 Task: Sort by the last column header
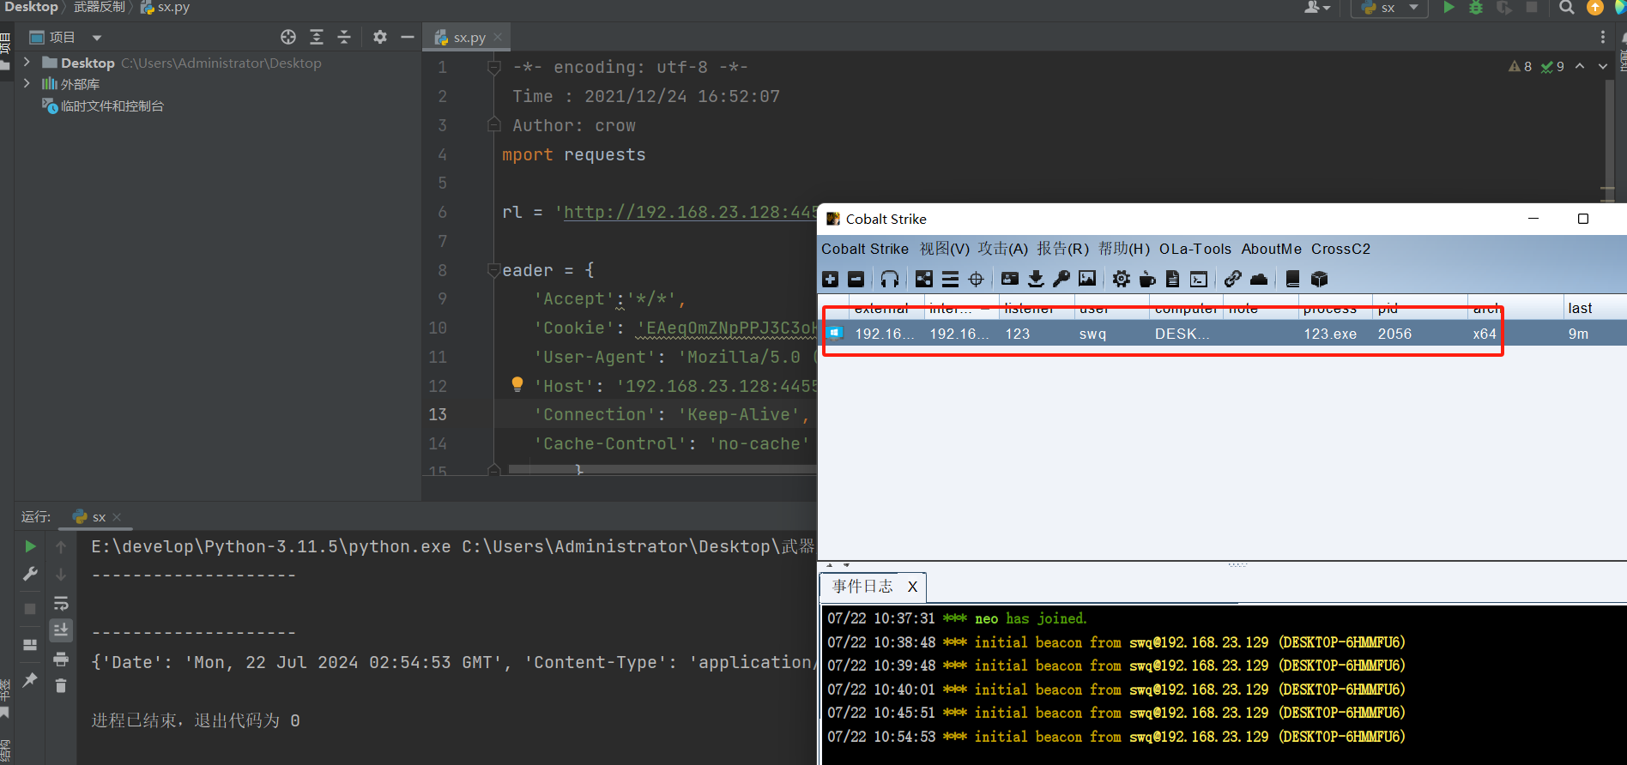pyautogui.click(x=1594, y=308)
